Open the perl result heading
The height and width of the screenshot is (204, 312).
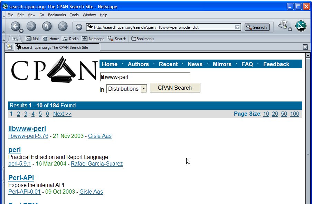(15, 150)
